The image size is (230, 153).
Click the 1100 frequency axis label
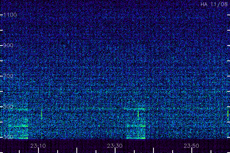(10, 15)
